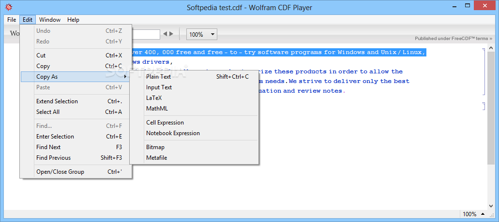Viewport: 499px width, 222px height.
Task: Expand the Copy As submenu
Action: [76, 77]
